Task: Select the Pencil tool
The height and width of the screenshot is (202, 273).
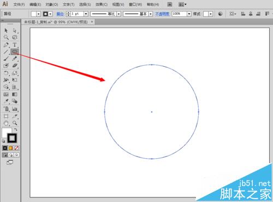Action: pos(15,59)
